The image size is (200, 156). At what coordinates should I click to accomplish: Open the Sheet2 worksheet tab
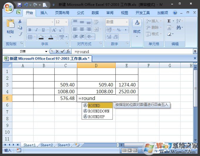(x=47, y=145)
